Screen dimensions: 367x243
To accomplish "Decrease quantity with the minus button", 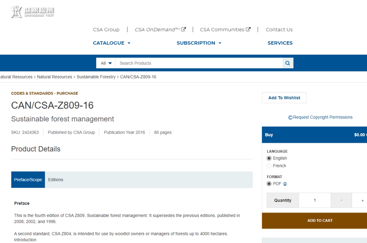I will [341, 200].
